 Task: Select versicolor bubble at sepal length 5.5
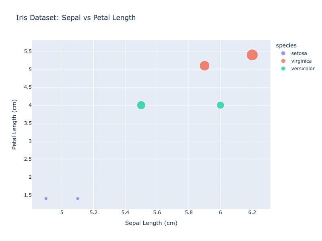point(141,105)
